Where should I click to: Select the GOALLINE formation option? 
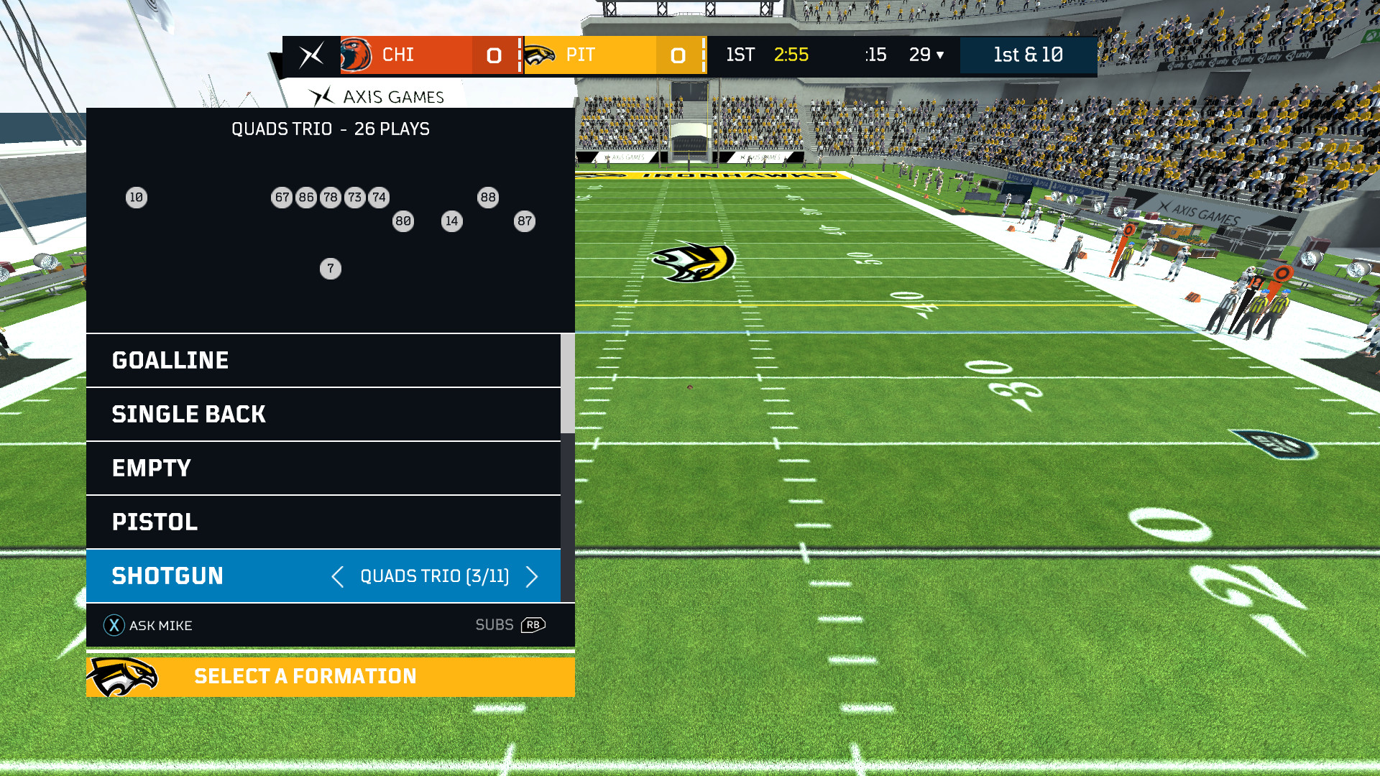click(330, 360)
